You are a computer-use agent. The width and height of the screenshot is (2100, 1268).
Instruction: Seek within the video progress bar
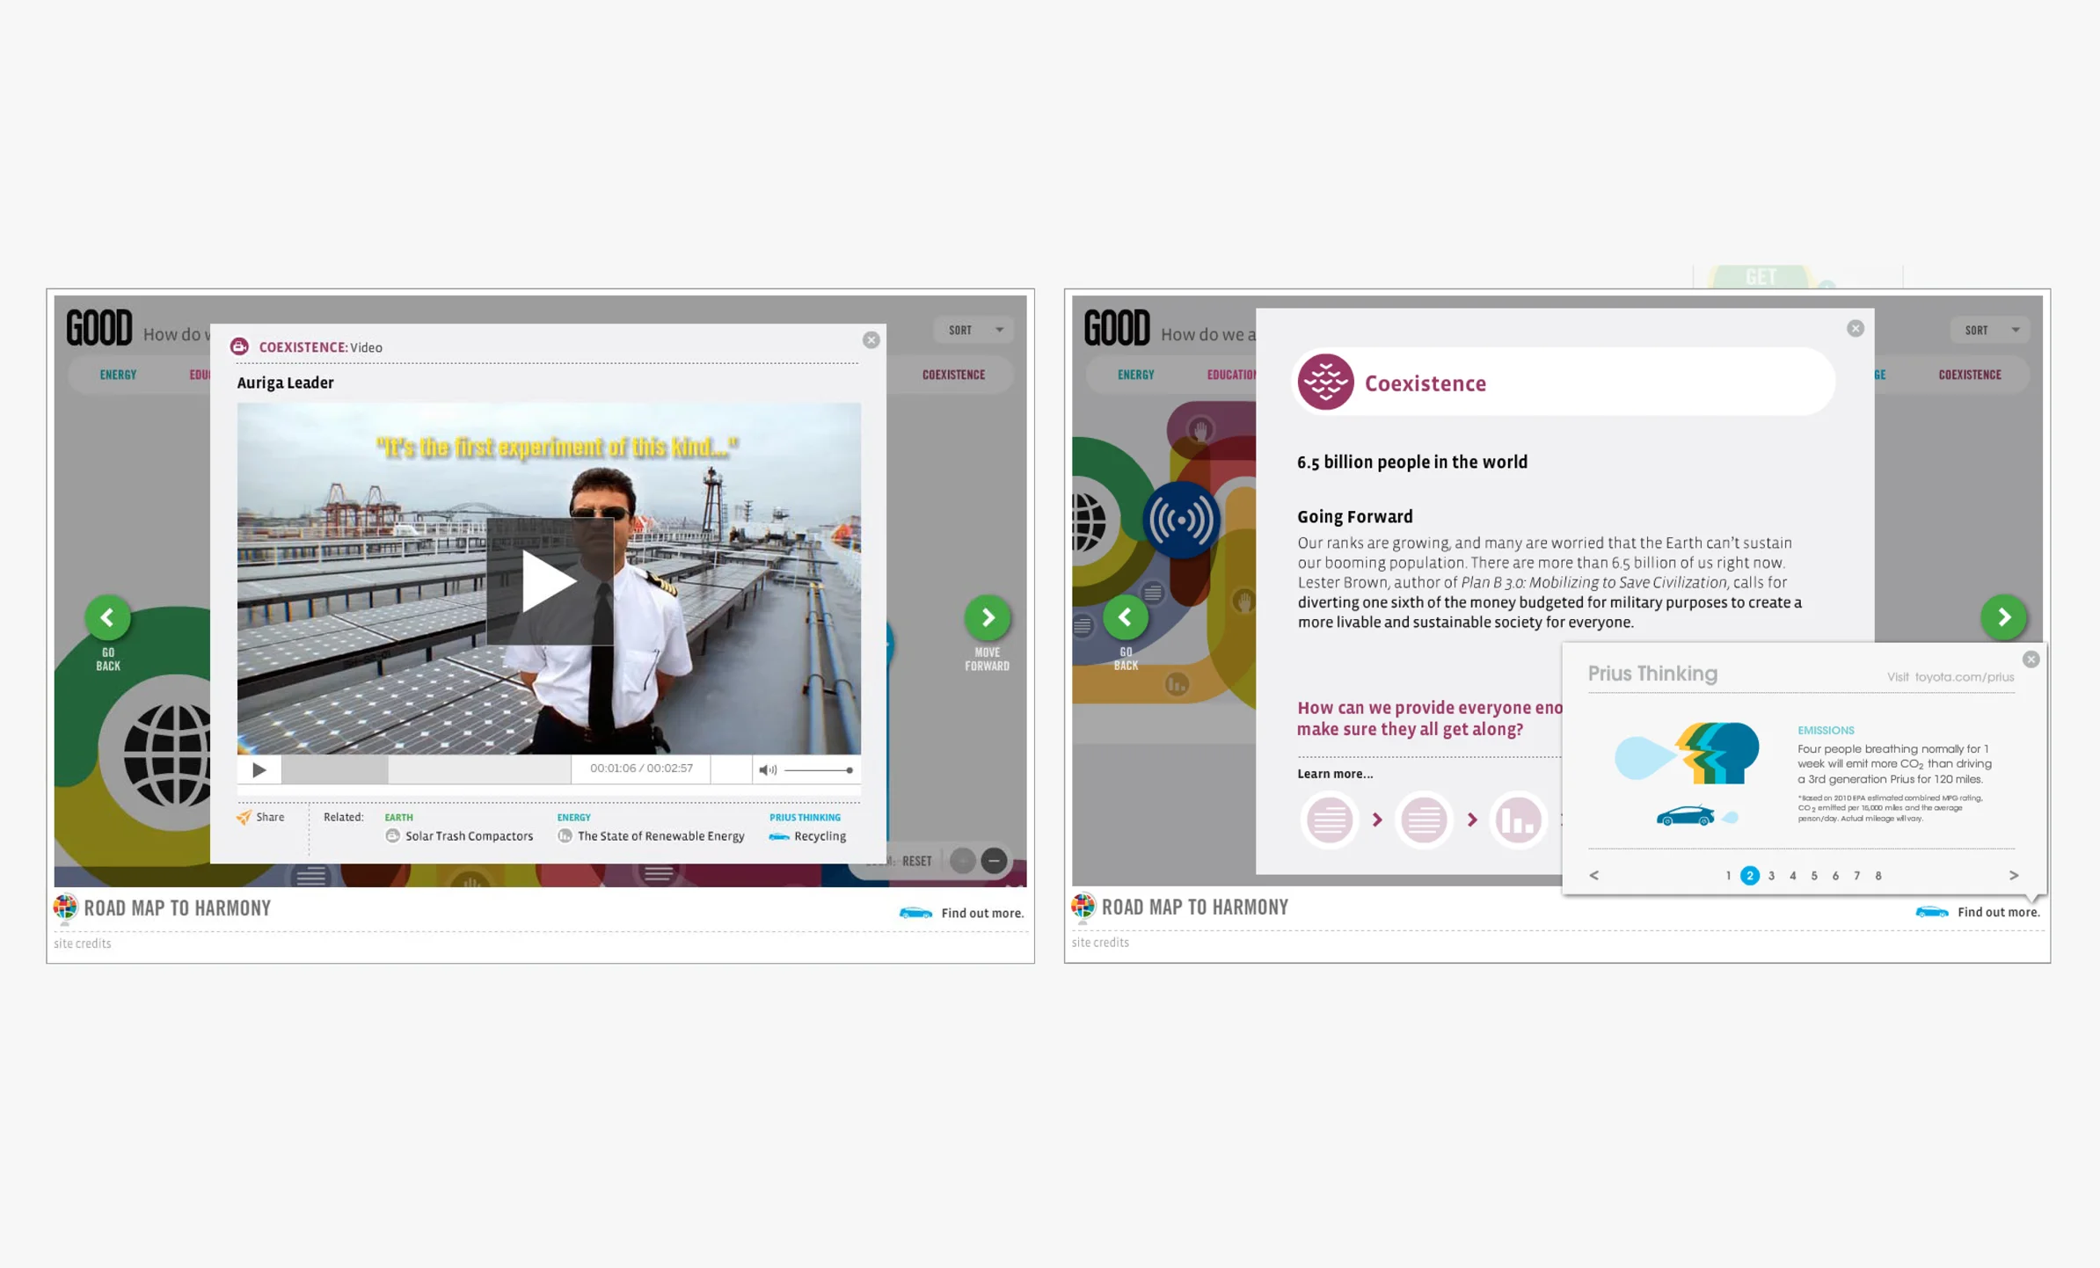[x=427, y=769]
